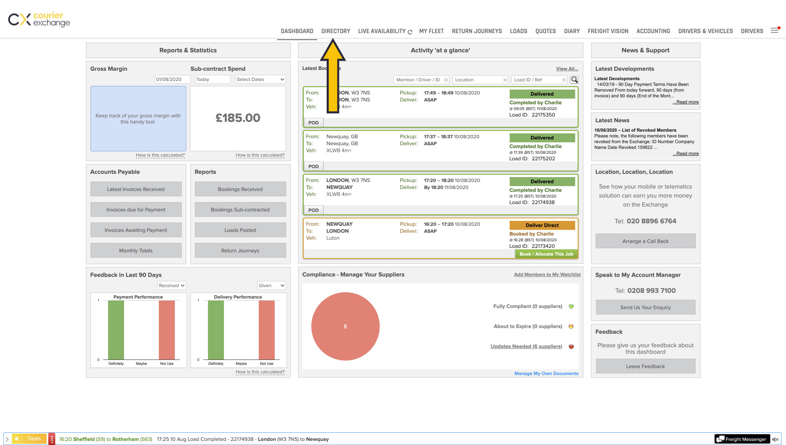Read more of Latest Developments
This screenshot has height=445, width=786.
[686, 102]
